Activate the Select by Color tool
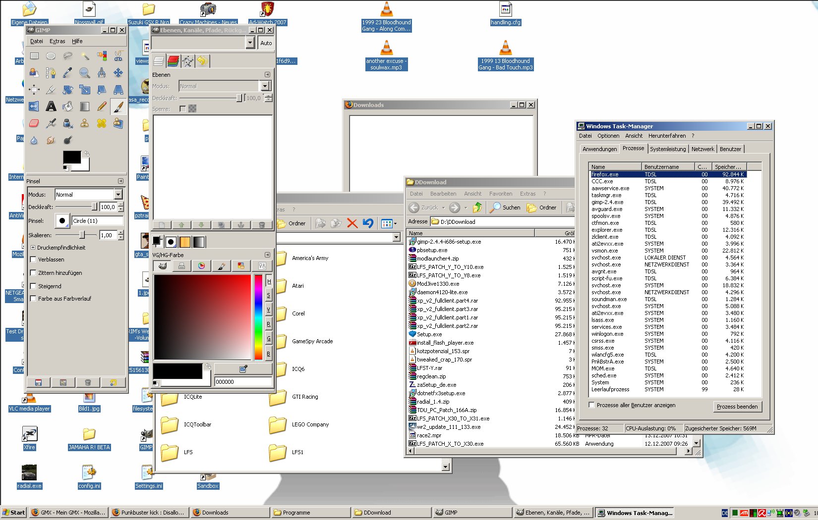Image resolution: width=818 pixels, height=520 pixels. [102, 56]
